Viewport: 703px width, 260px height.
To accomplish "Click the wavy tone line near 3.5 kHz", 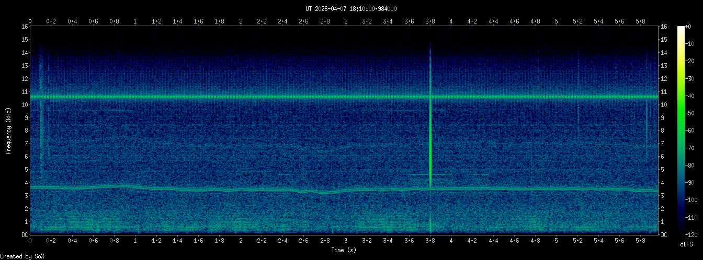I will click(x=209, y=190).
